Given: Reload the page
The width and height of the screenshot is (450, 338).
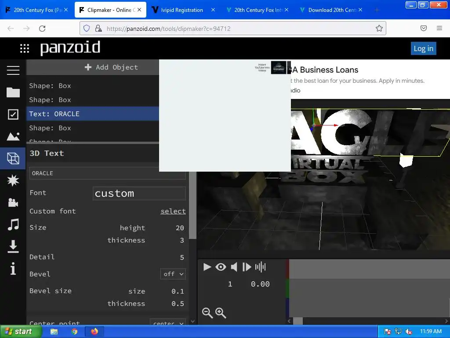Looking at the screenshot, I should click(42, 29).
